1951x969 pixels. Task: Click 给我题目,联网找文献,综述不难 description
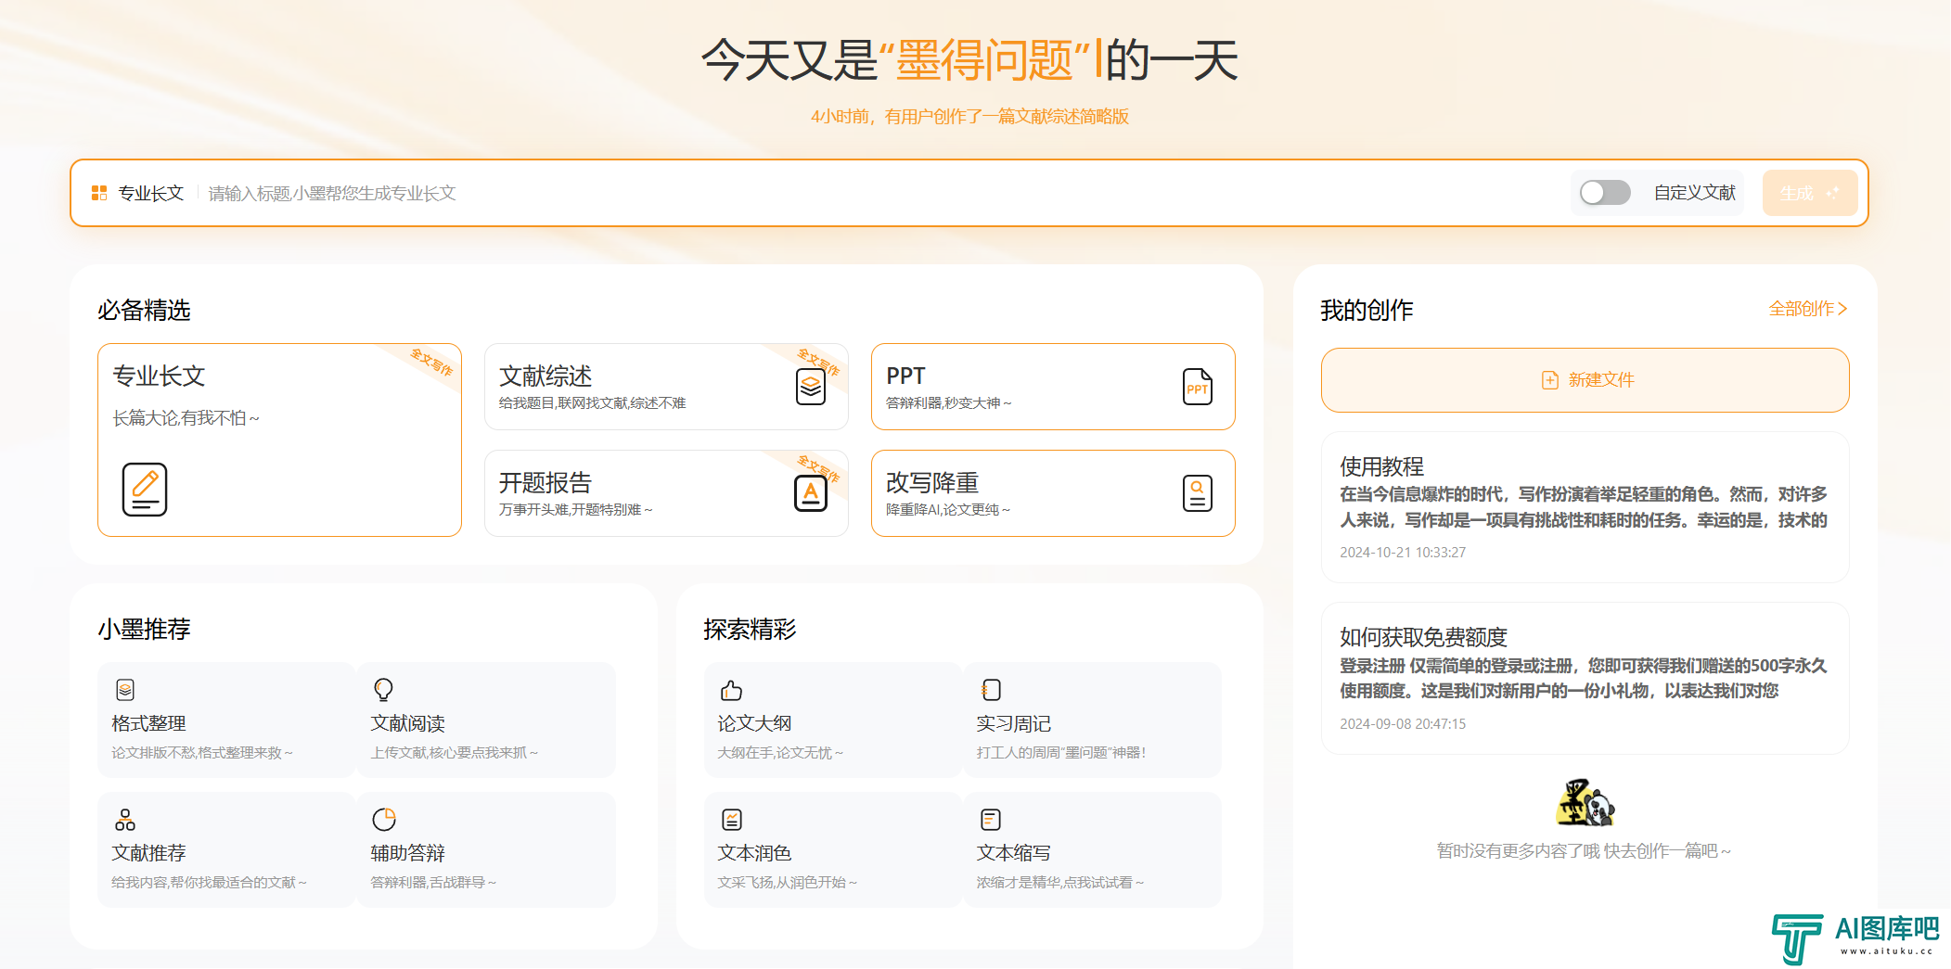click(x=592, y=403)
